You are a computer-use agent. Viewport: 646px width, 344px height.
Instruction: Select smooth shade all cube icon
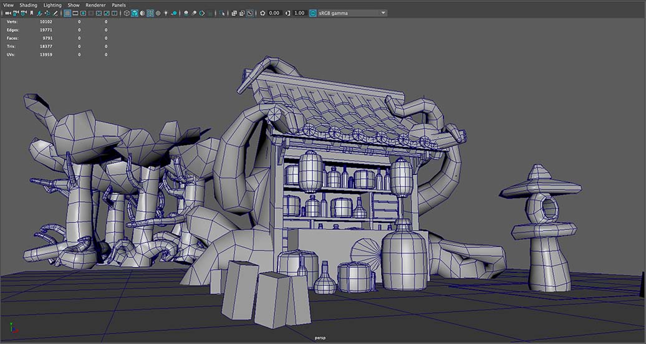(x=135, y=13)
